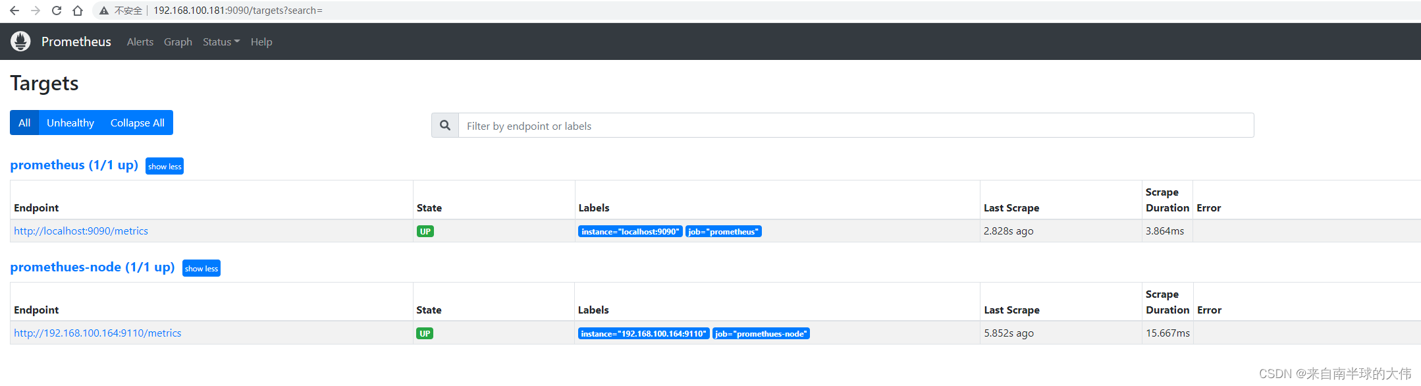
Task: Click the promethues-node (1/1 up) heading
Action: (x=92, y=267)
